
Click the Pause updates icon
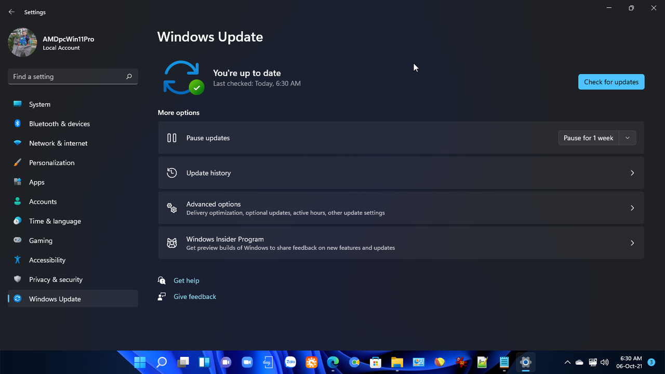click(172, 138)
